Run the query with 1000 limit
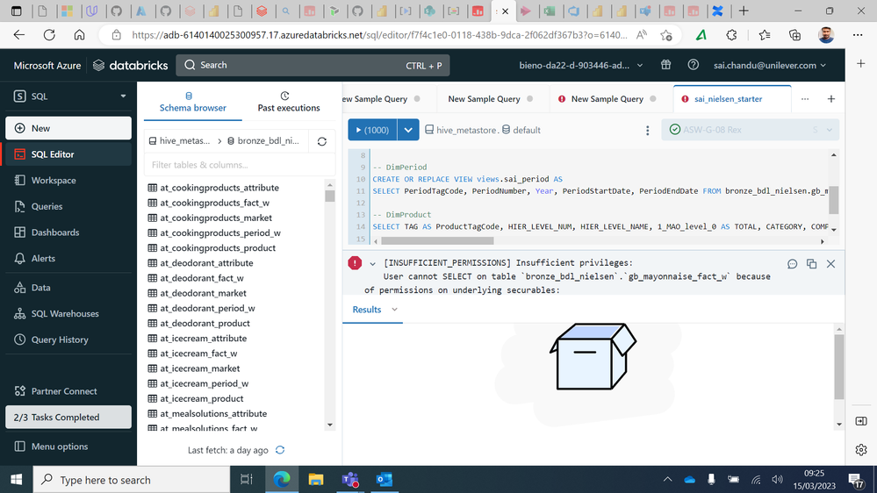Viewport: 877px width, 493px height. [x=371, y=130]
